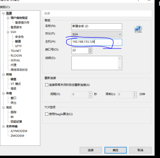
Task: Select 日志记录 tree item
Action: [16, 122]
